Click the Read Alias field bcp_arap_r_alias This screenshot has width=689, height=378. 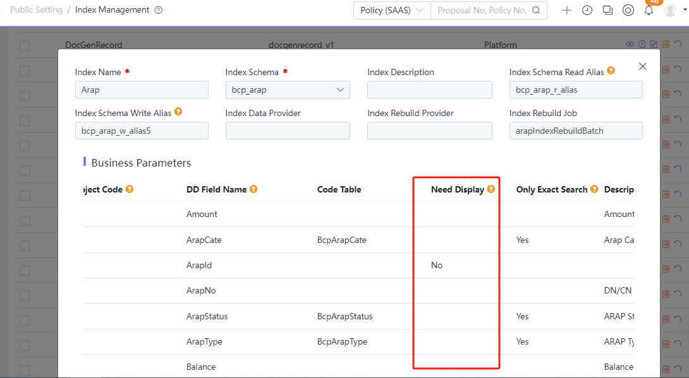[576, 90]
